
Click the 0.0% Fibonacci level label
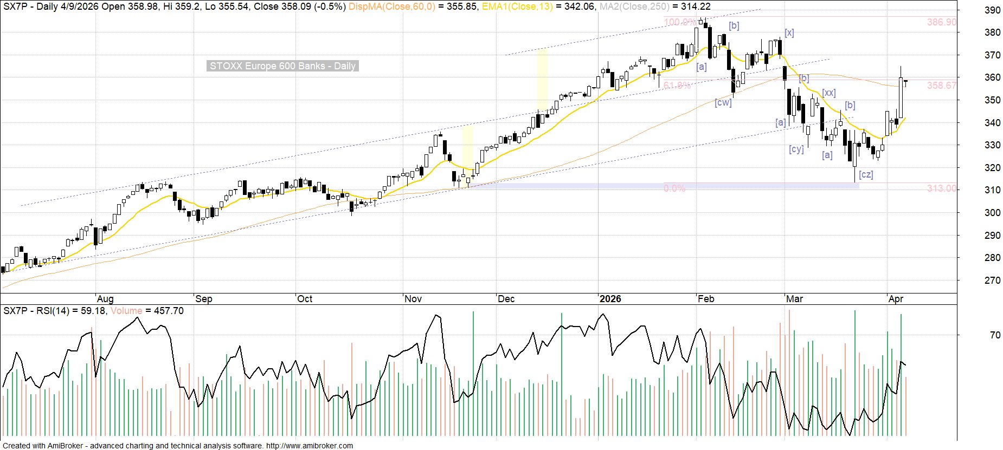click(674, 188)
